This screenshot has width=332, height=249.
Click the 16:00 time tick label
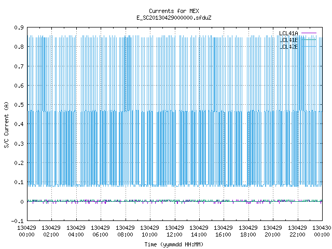coord(224,234)
